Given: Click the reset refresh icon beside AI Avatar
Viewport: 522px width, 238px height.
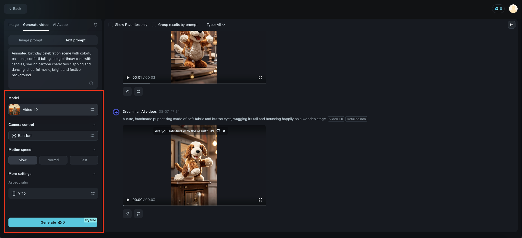Looking at the screenshot, I should click(95, 25).
